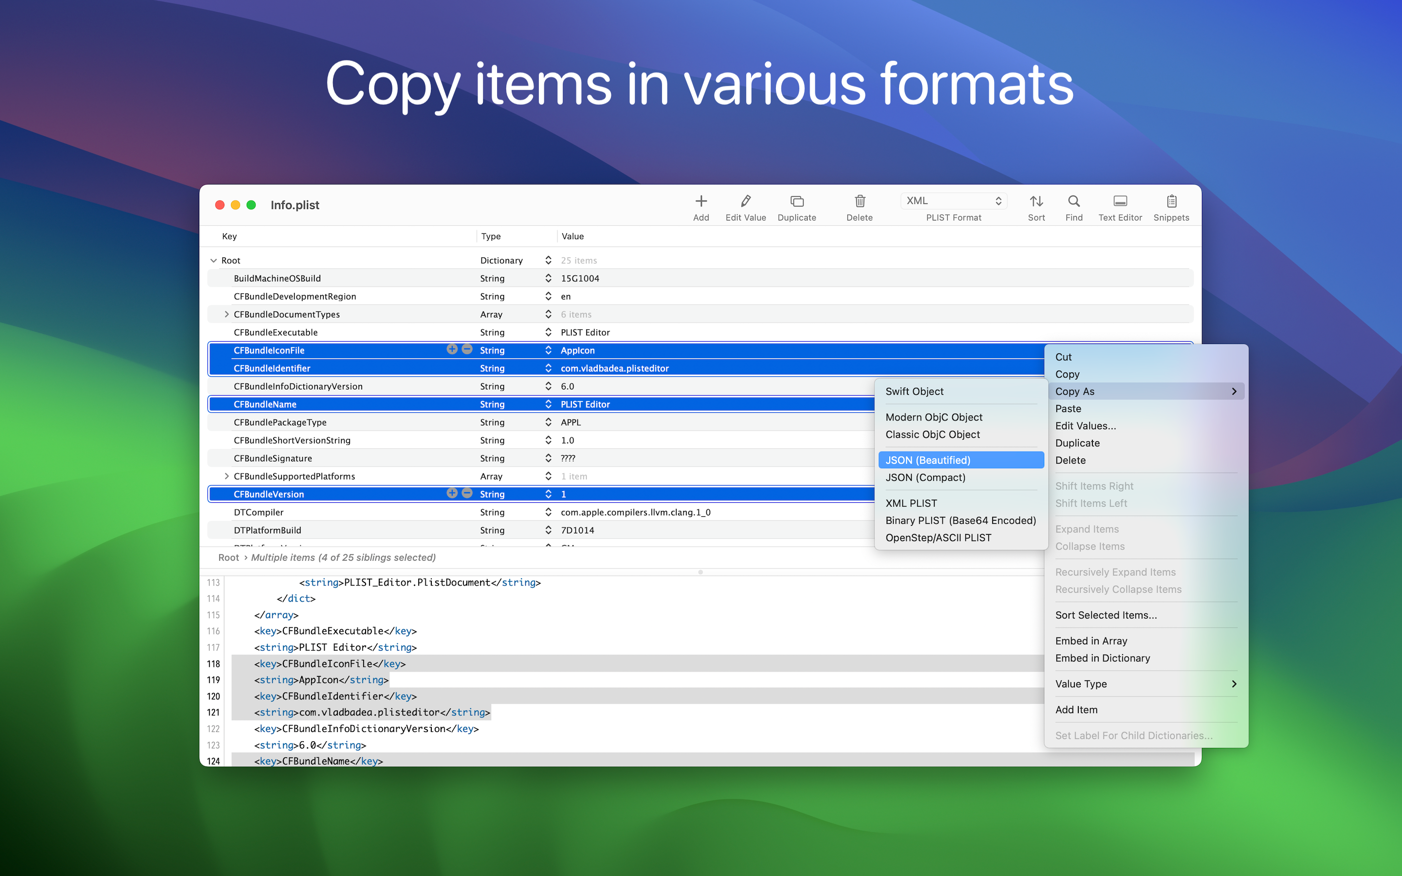Select the DTCompiler row in key list
This screenshot has height=876, width=1402.
[259, 512]
